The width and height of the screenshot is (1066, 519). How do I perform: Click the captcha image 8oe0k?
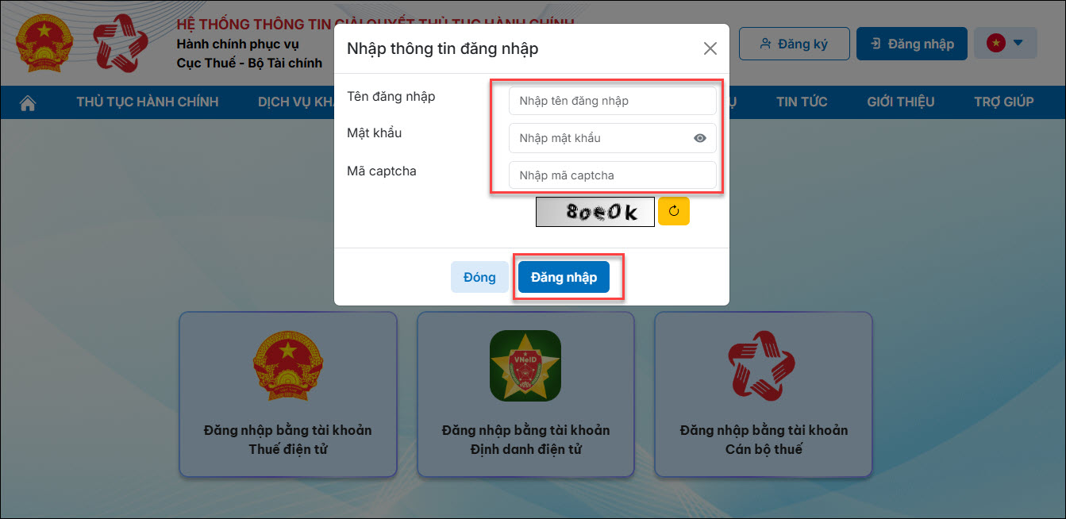pyautogui.click(x=595, y=211)
